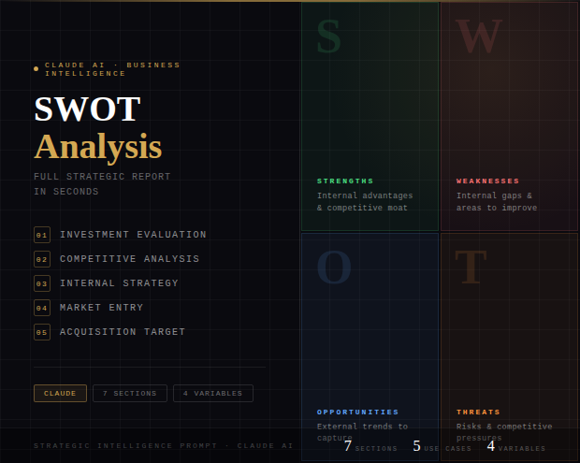Image resolution: width=580 pixels, height=463 pixels.
Task: Open the Market Entry list item
Action: 102,308
